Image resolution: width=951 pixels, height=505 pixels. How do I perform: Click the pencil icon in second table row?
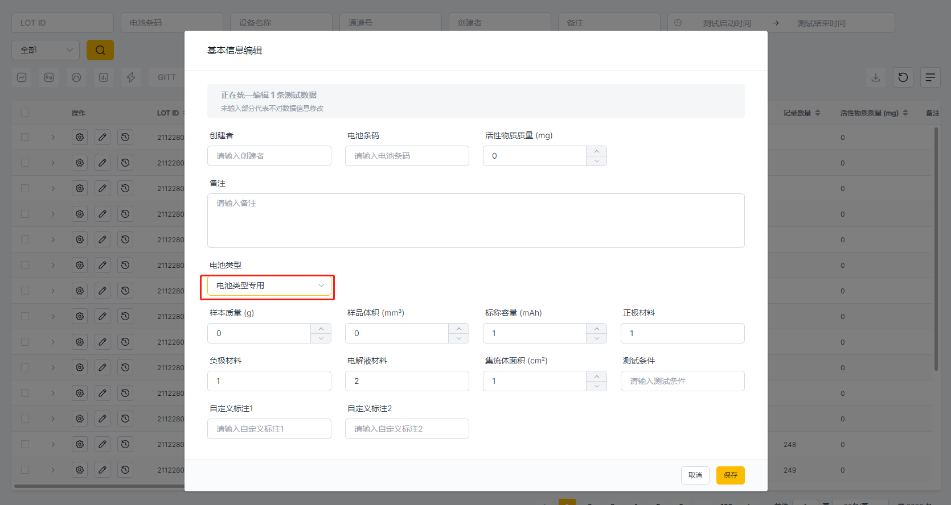click(x=103, y=163)
